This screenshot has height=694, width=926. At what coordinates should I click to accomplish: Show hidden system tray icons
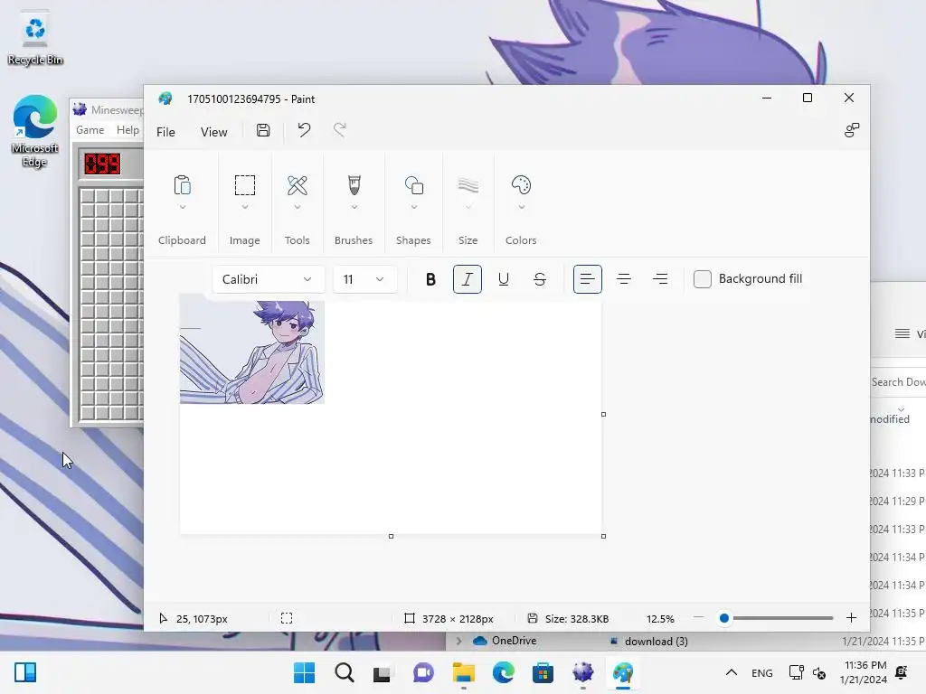[731, 672]
